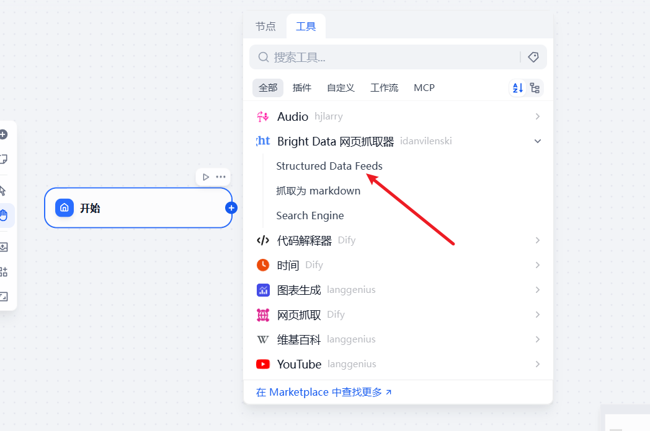Screen dimensions: 650x431
Task: Click the 开始 node home icon
Action: click(65, 208)
